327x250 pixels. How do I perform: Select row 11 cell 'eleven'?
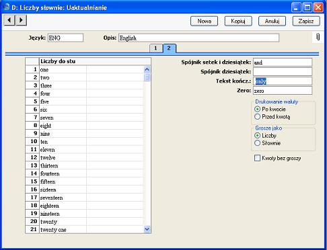[63, 150]
